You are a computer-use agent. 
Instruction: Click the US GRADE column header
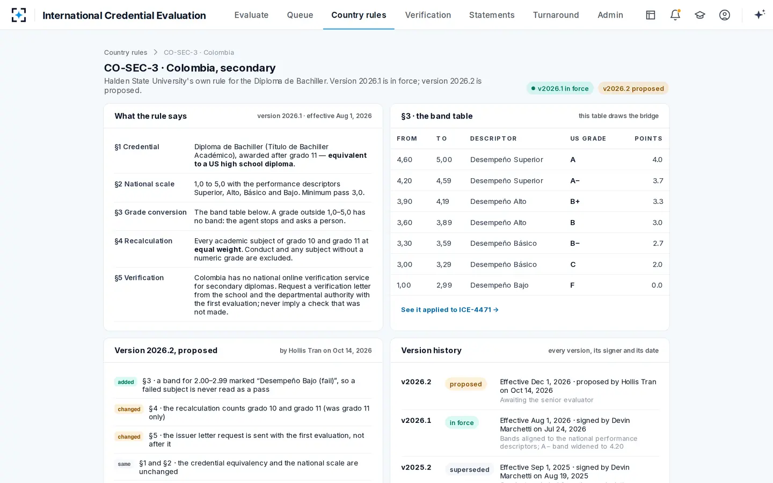pos(588,138)
